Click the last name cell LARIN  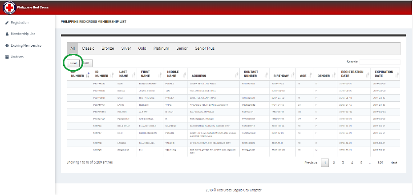tap(120, 105)
